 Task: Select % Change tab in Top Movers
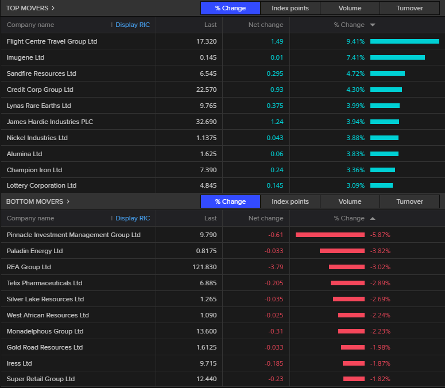tap(230, 8)
